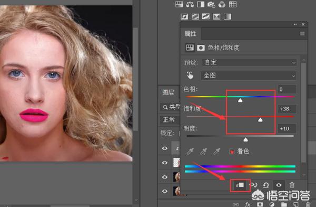Click the 饱和度 saturation slider handle
The height and width of the screenshot is (207, 316).
pos(260,120)
